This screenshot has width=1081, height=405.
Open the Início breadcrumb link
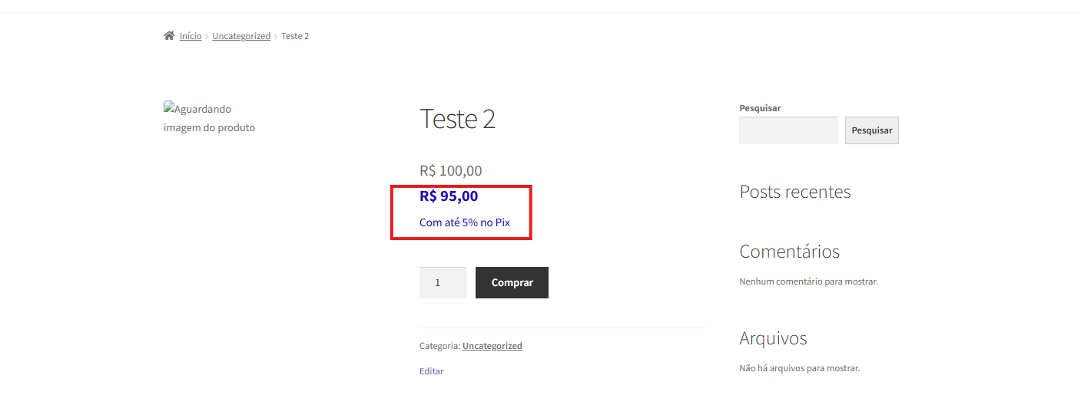tap(191, 36)
